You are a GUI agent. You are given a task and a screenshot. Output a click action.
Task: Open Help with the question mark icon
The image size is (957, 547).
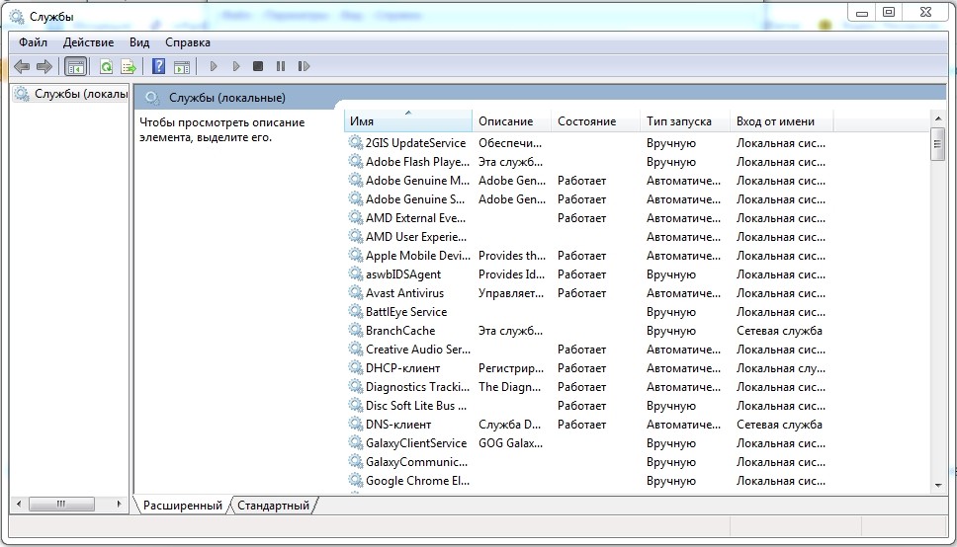tap(158, 66)
